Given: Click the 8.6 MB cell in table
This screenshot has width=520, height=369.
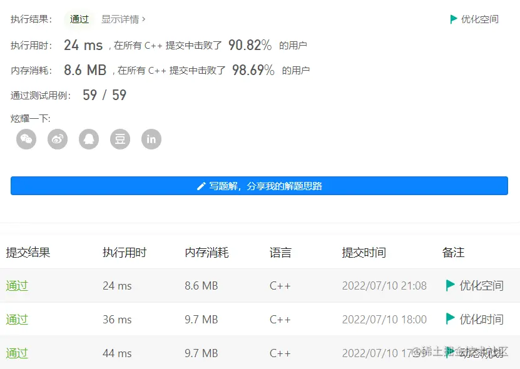Looking at the screenshot, I should click(201, 286).
